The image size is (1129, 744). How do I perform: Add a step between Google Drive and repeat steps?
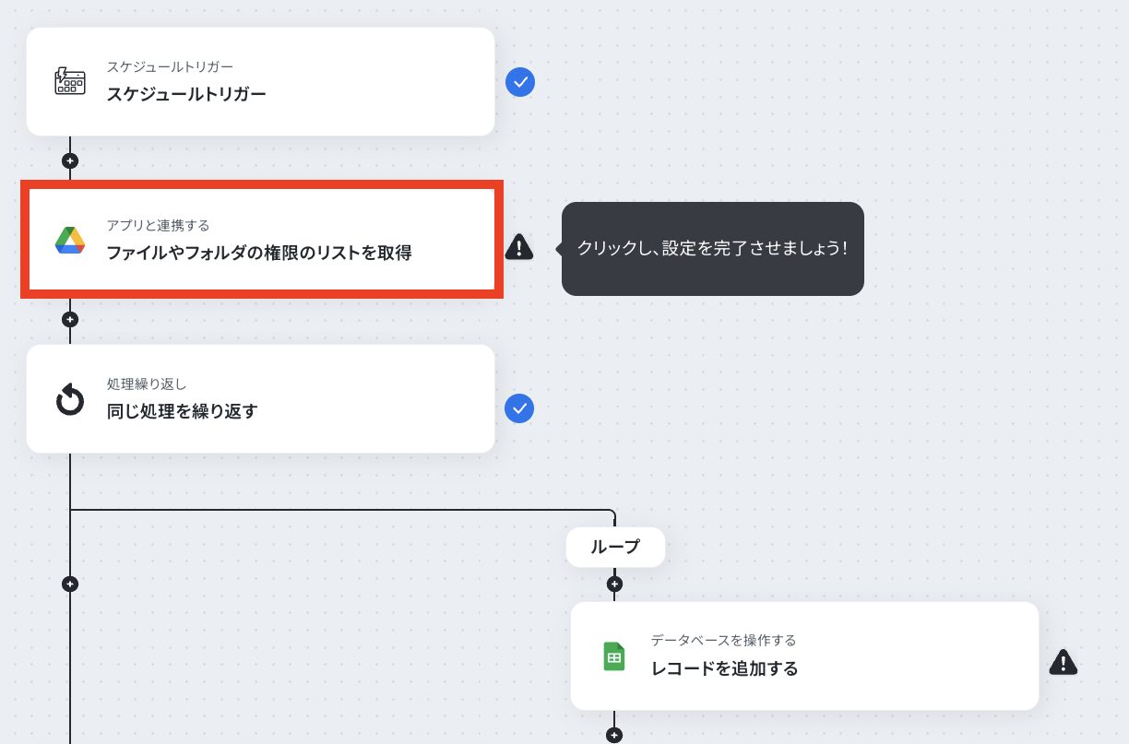(x=70, y=319)
